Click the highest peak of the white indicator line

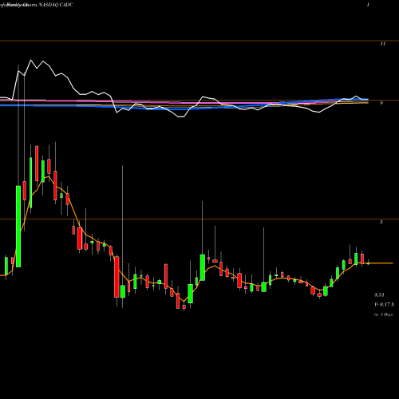pyautogui.click(x=31, y=60)
